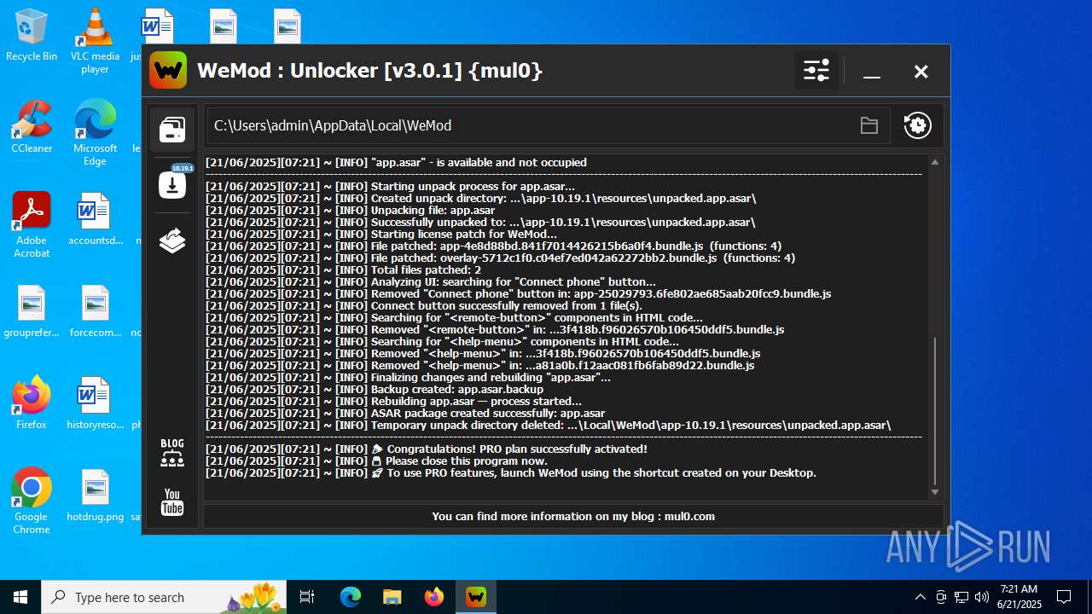Select the Firefox desktop icon

[x=32, y=403]
